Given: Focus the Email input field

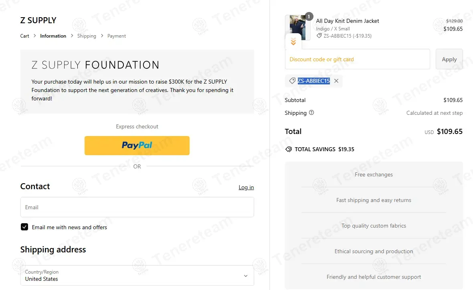Looking at the screenshot, I should [137, 207].
